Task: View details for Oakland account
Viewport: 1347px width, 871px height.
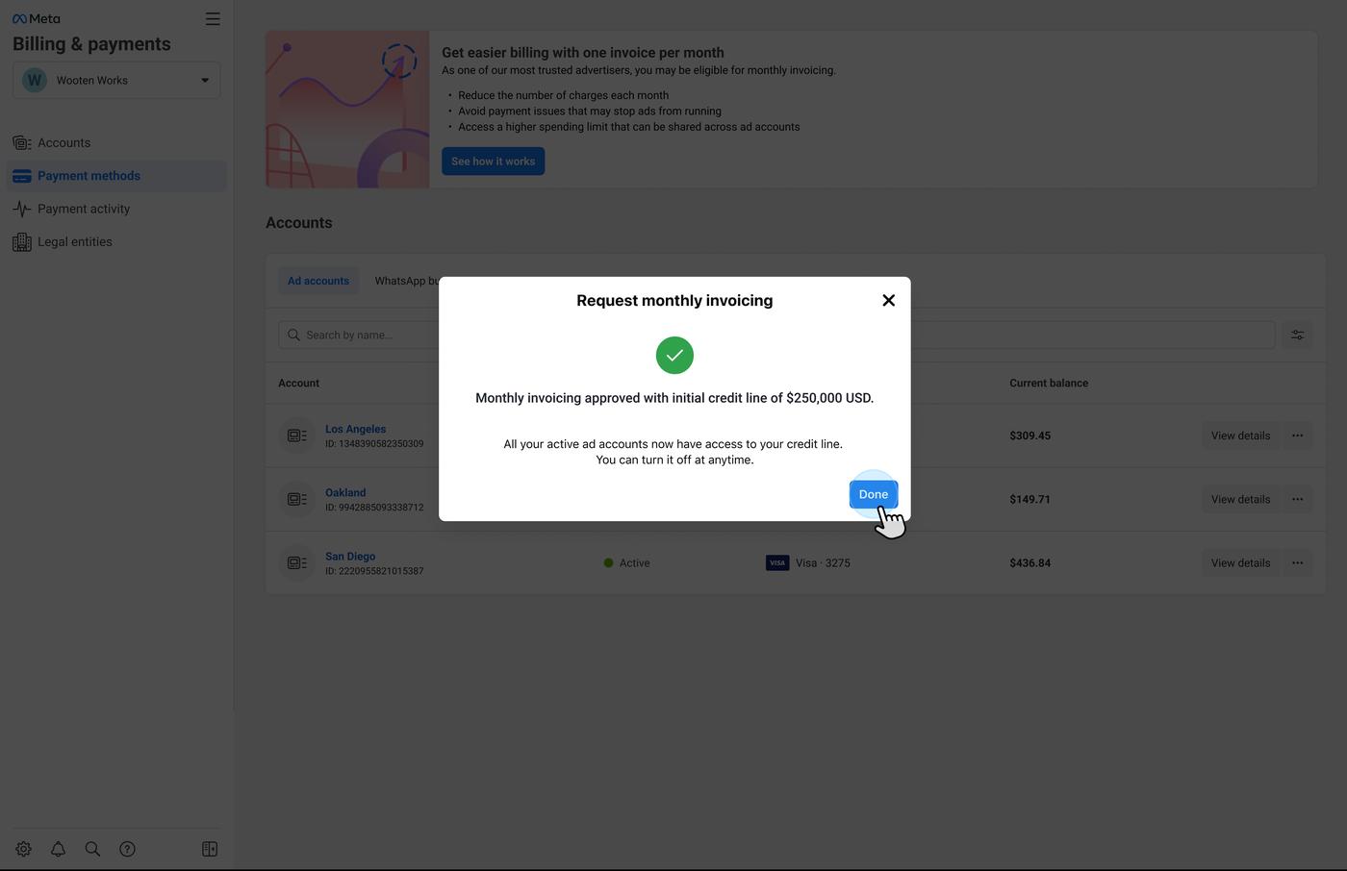Action: point(1240,499)
